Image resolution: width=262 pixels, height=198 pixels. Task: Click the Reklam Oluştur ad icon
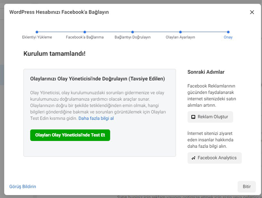point(193,117)
